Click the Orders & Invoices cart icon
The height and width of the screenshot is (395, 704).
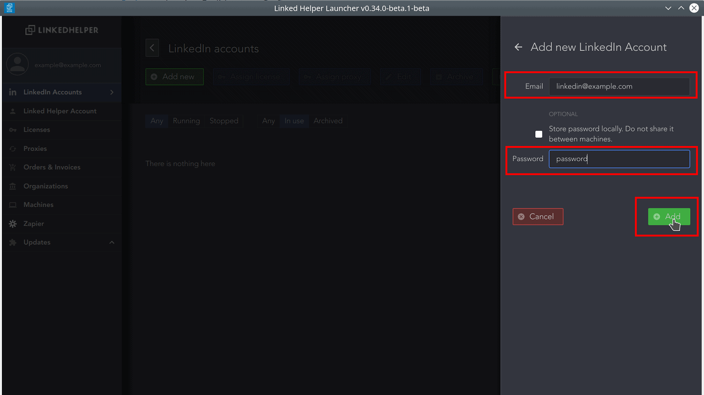pos(13,167)
